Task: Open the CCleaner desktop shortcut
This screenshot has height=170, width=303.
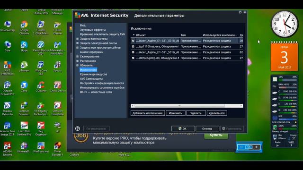Action: pos(41,86)
